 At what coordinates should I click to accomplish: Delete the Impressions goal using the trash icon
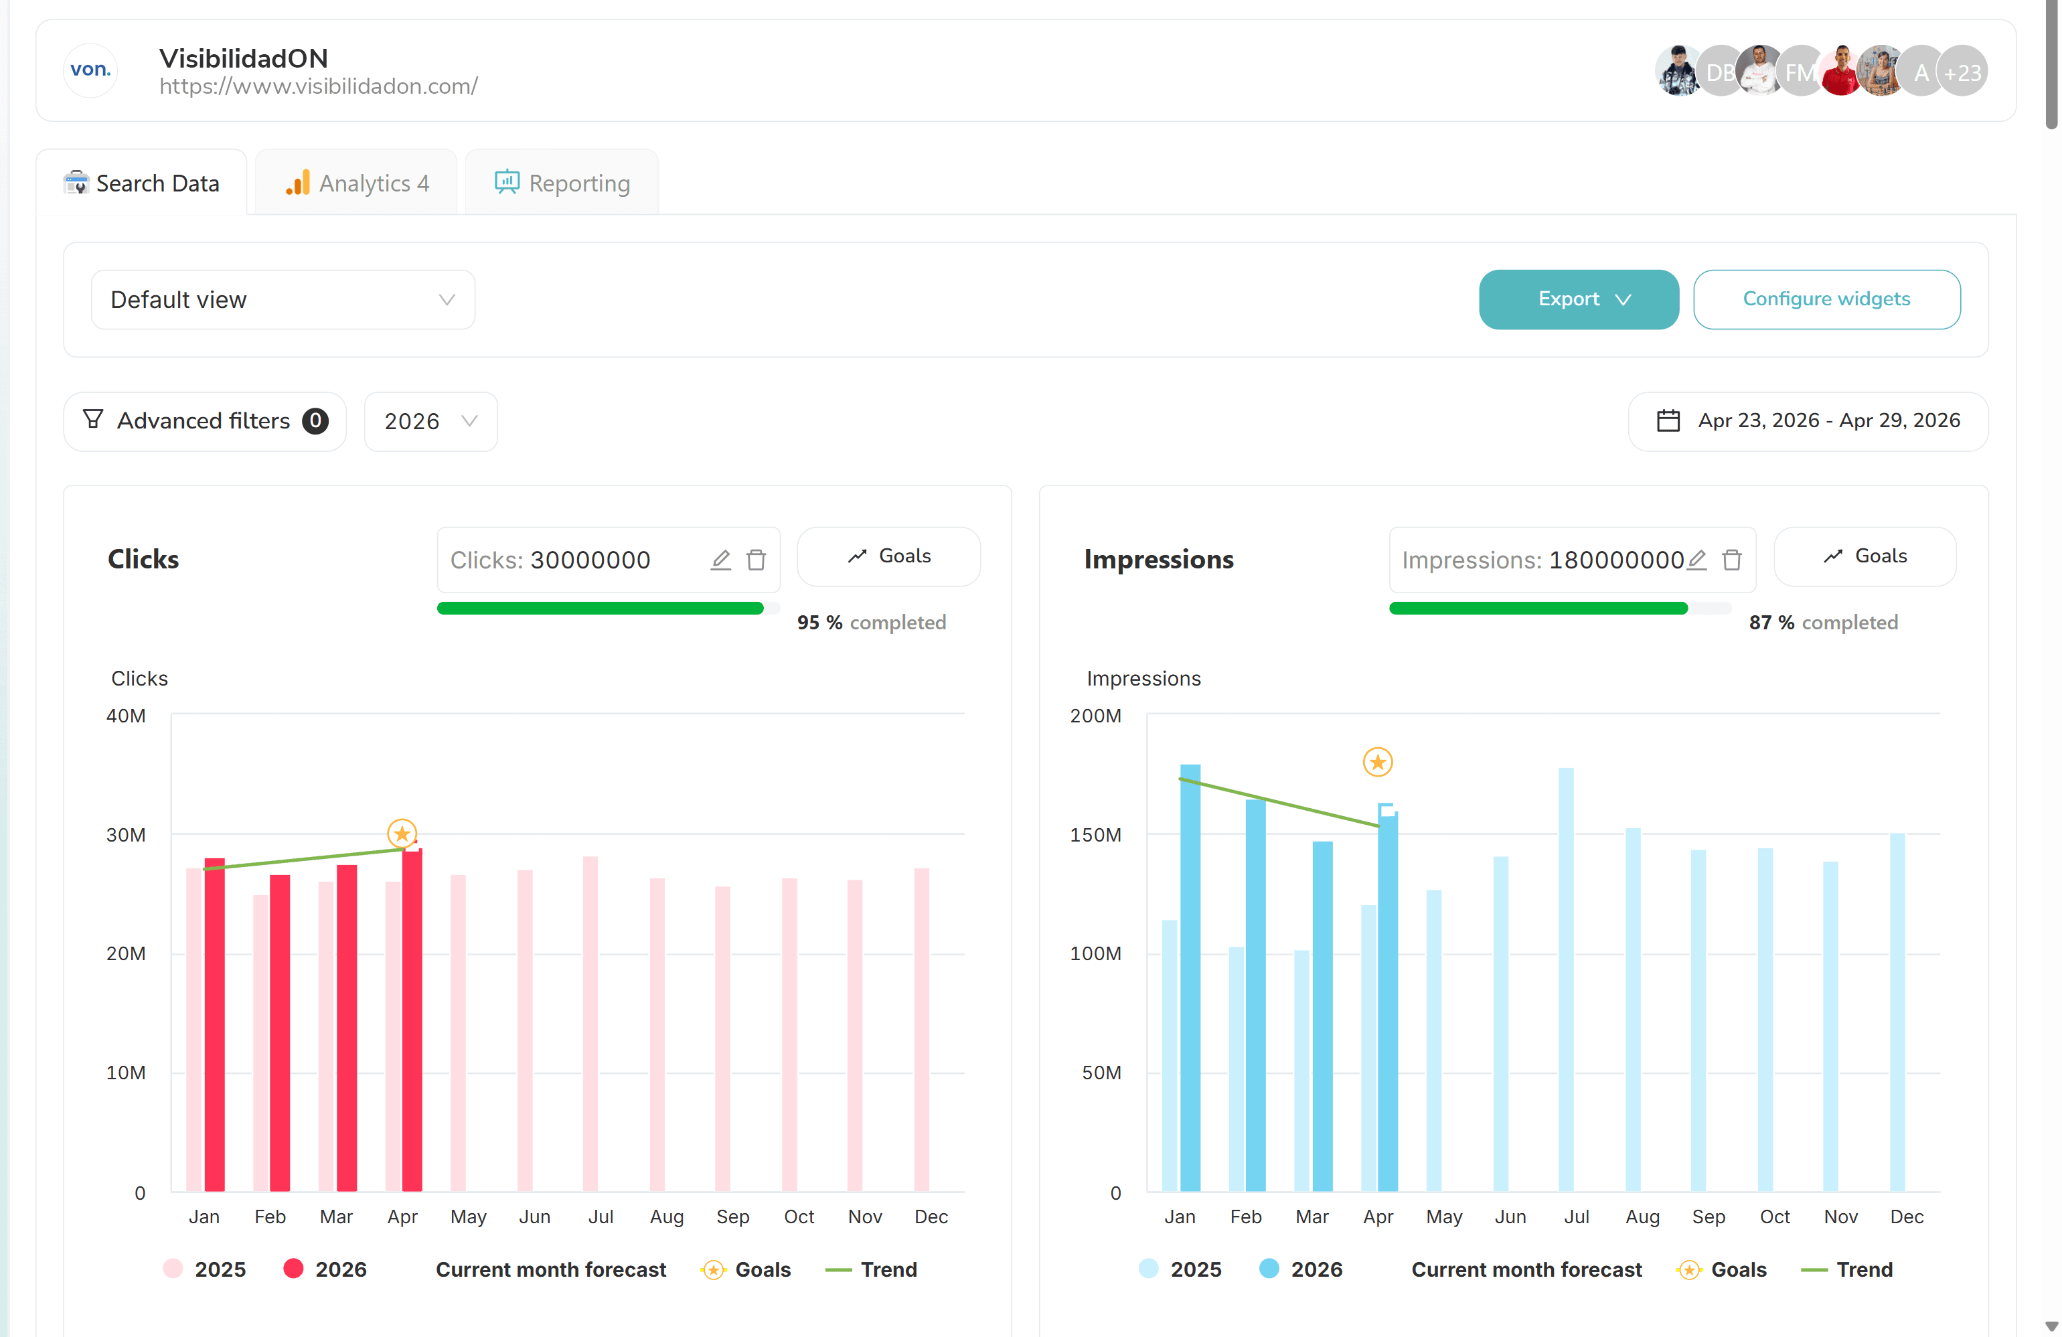pyautogui.click(x=1732, y=560)
